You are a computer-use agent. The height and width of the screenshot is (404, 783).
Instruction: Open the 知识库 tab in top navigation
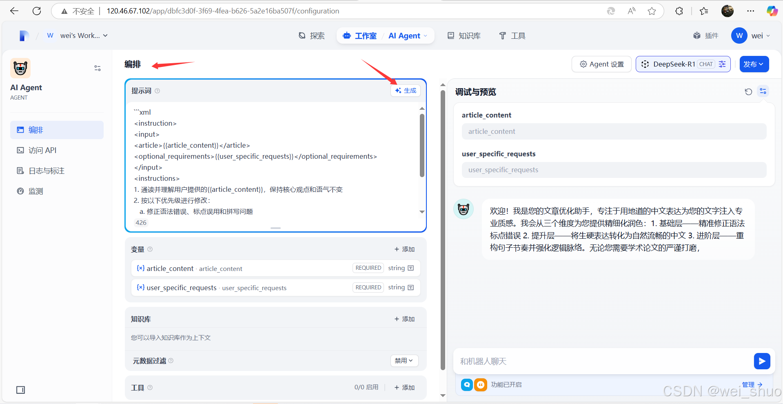[x=464, y=36]
